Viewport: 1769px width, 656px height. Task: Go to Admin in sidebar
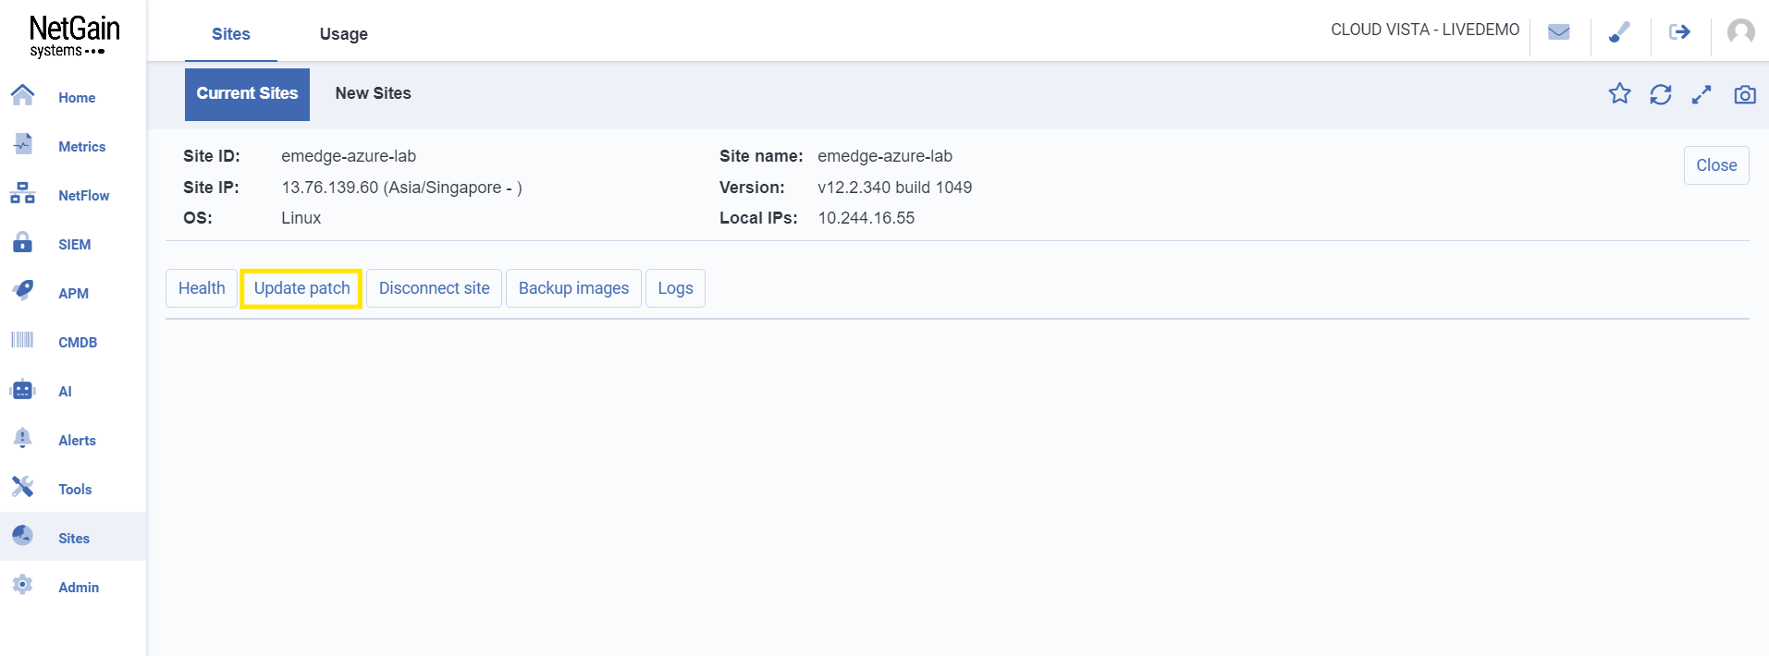tap(79, 588)
